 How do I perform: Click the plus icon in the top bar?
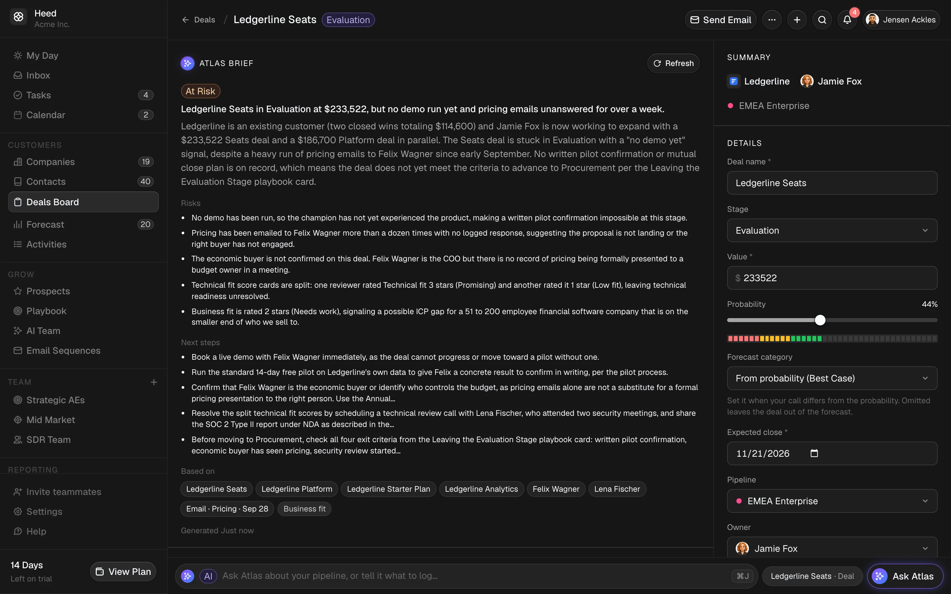point(796,20)
